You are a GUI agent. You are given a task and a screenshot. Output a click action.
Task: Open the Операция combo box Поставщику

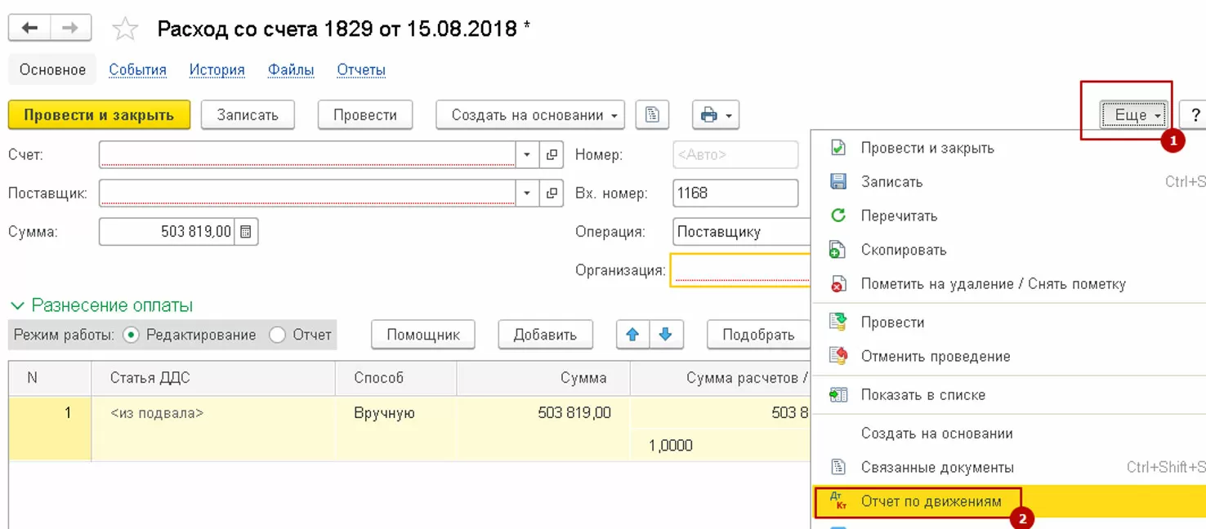(742, 232)
